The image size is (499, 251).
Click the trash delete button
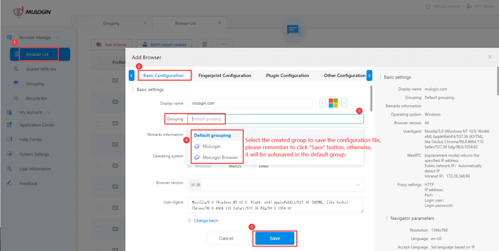pyautogui.click(x=205, y=44)
